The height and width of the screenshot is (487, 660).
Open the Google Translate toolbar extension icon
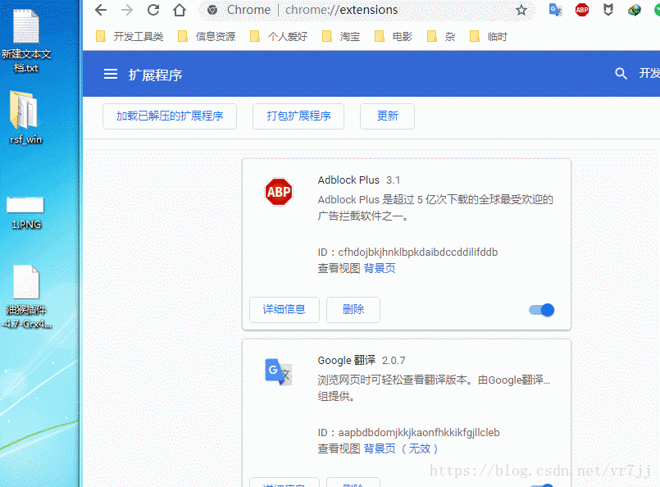click(556, 10)
